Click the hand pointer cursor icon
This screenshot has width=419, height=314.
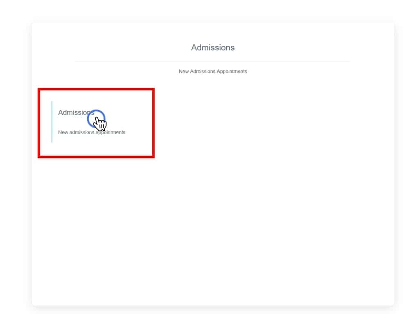tap(100, 123)
